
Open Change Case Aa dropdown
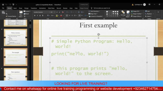point(53,15)
